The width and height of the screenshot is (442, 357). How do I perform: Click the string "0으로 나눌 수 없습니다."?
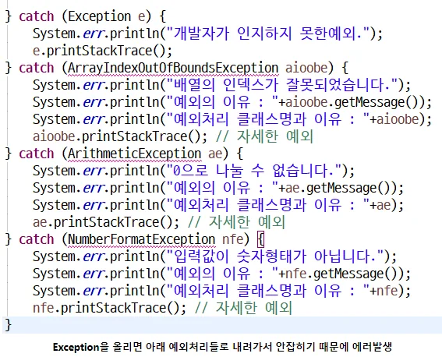(x=255, y=171)
